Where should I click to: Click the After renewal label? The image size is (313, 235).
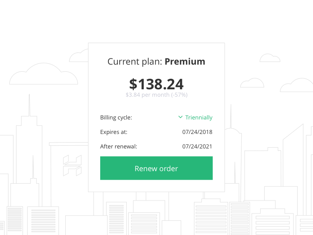(x=119, y=147)
